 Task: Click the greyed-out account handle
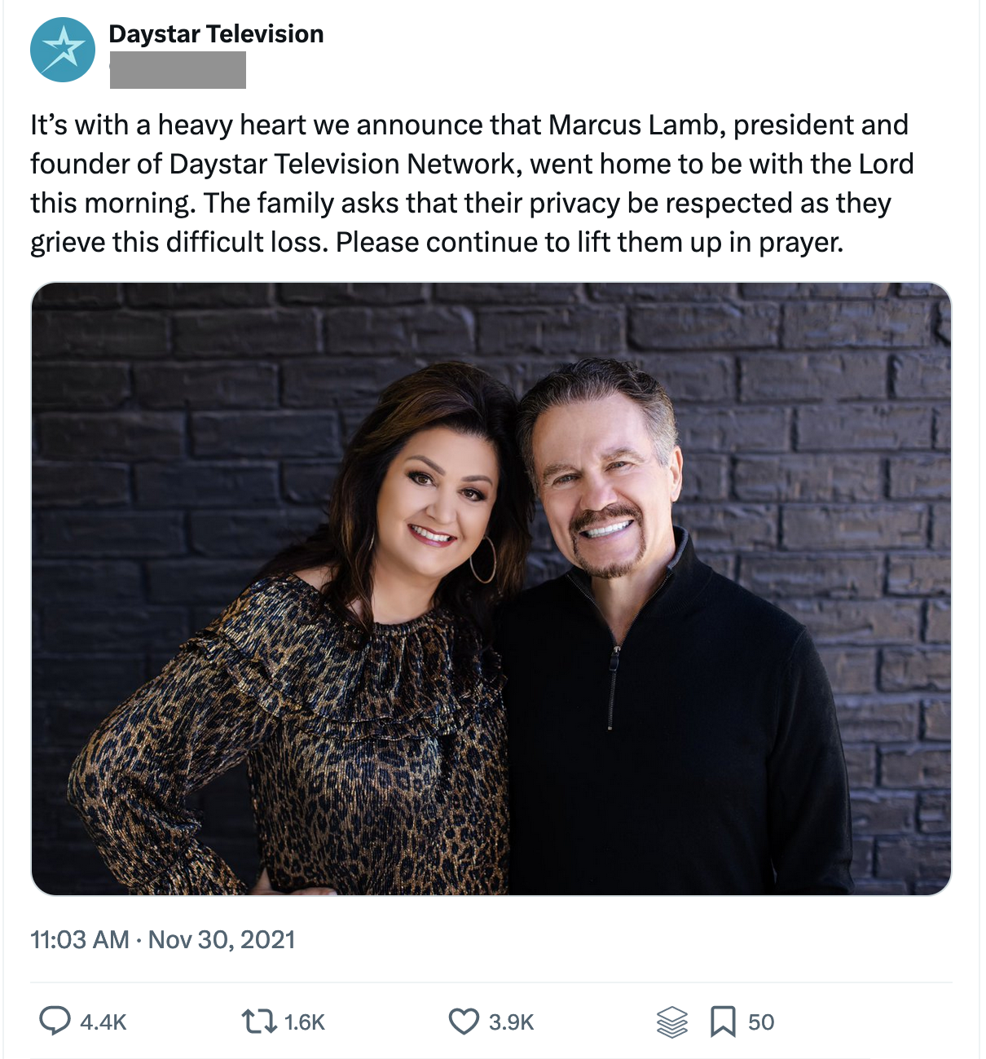tap(178, 70)
